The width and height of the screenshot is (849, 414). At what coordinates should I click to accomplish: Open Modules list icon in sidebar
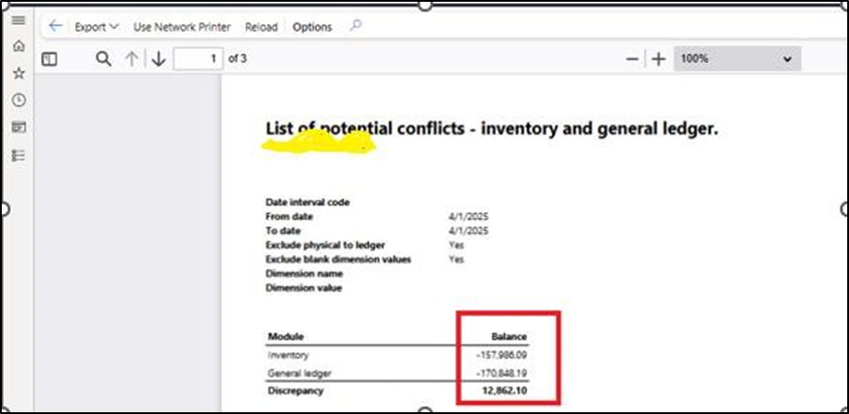pyautogui.click(x=18, y=155)
